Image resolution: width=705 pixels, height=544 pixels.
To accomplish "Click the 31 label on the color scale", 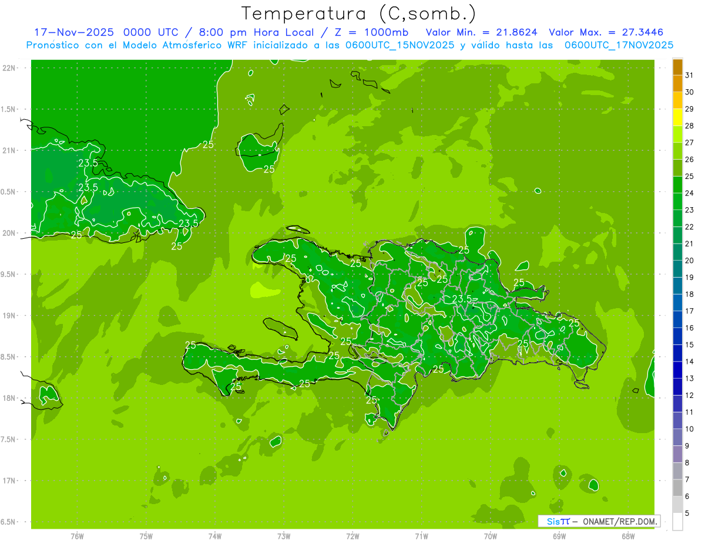I will point(690,75).
